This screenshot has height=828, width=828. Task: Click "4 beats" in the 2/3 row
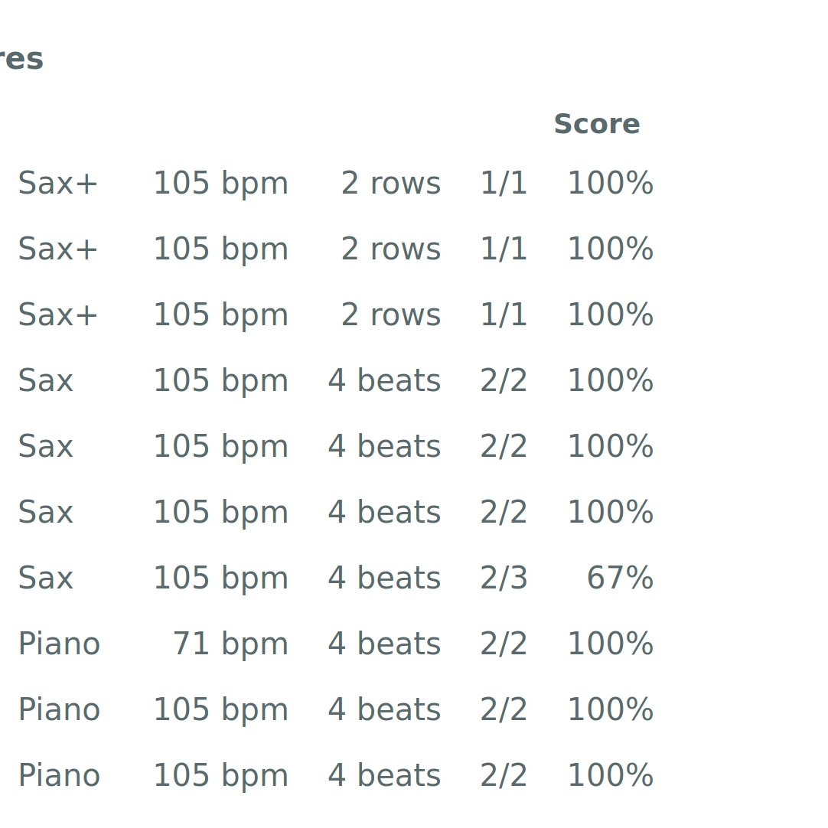point(384,579)
